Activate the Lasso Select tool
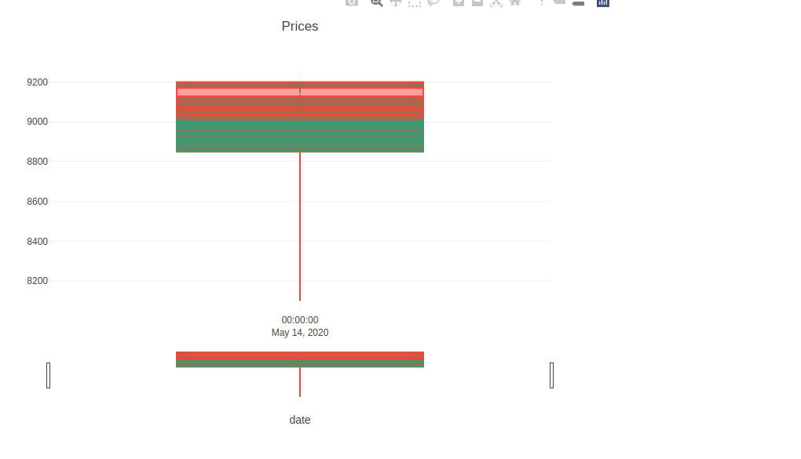Screen dimensions: 801x459 click(x=434, y=3)
